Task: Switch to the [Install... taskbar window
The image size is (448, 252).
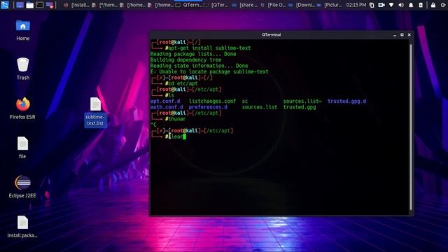Action: (x=76, y=5)
